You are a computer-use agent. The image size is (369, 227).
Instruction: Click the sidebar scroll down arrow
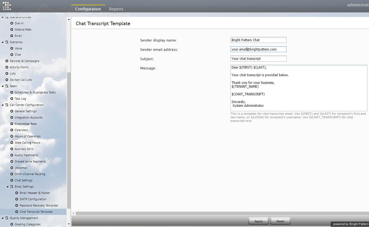click(68, 224)
